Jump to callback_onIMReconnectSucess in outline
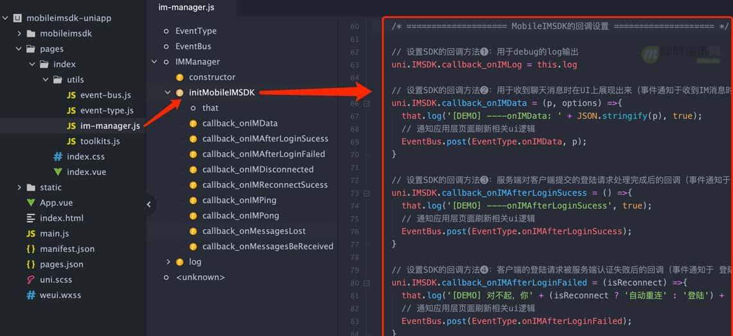Image resolution: width=733 pixels, height=336 pixels. (x=265, y=185)
